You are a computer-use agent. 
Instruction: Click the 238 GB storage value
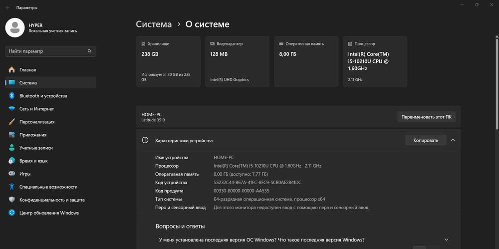[x=150, y=54]
